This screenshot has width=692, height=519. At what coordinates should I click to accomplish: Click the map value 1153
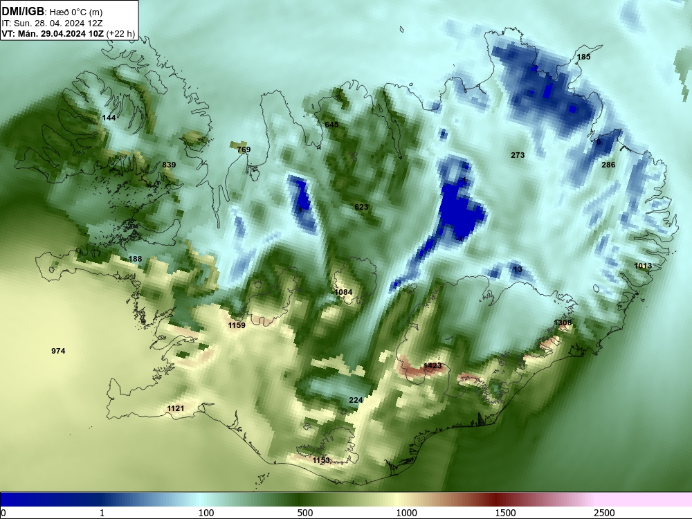tap(321, 460)
